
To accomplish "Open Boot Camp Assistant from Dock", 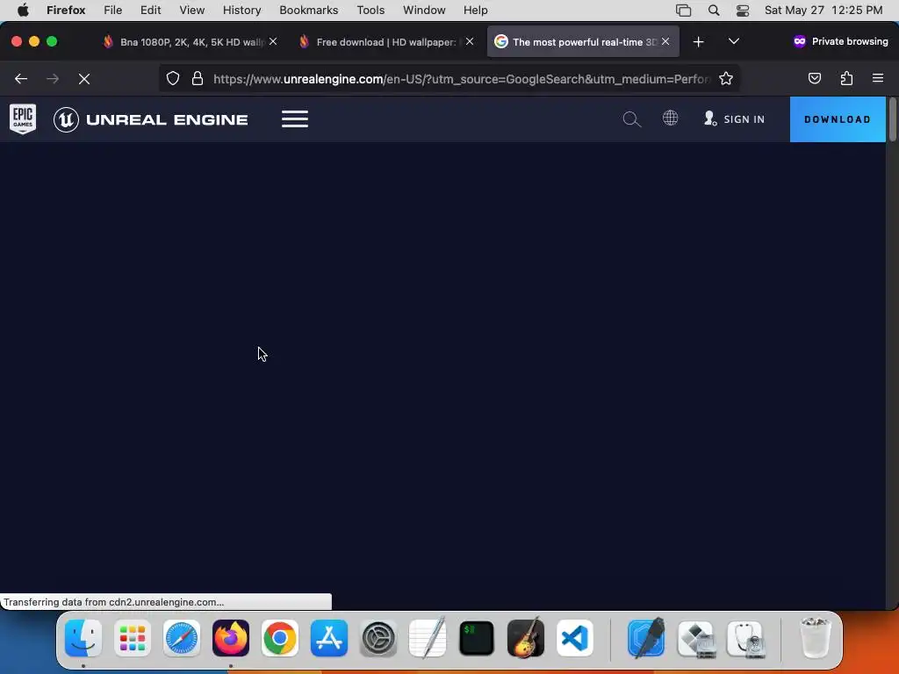I will pos(696,638).
